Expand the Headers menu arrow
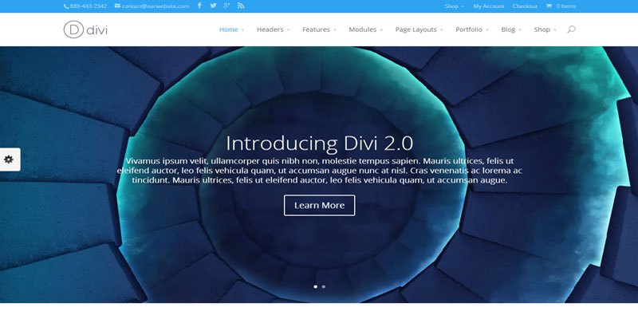638x319 pixels. click(288, 30)
